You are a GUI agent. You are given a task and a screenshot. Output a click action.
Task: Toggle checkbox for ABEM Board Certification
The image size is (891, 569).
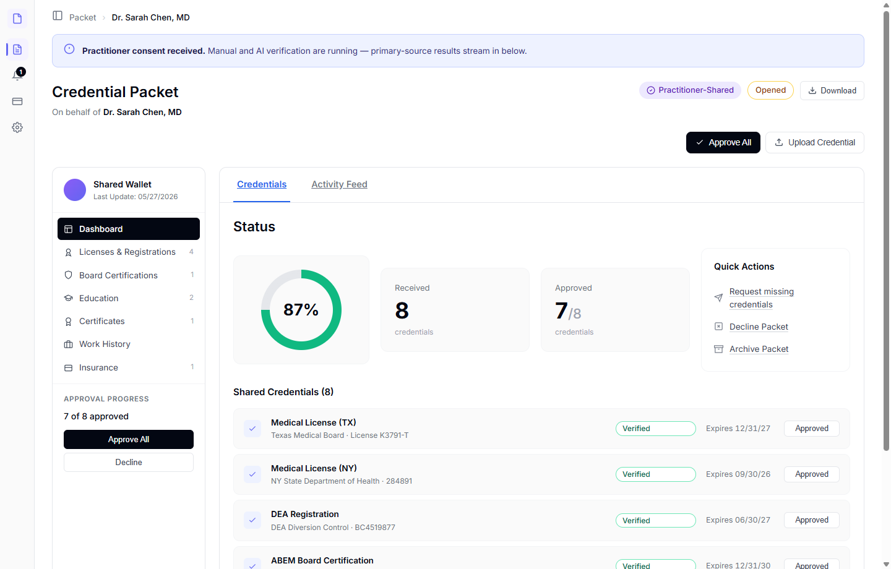(252, 565)
